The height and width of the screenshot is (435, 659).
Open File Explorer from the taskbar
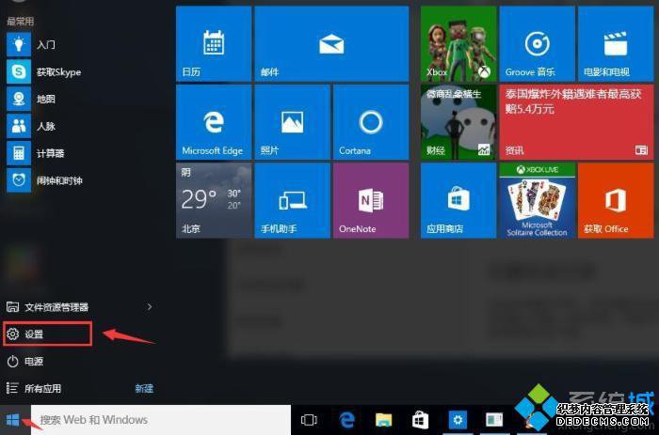click(x=383, y=419)
